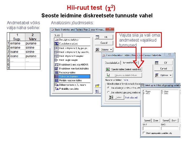Click cell emane in row 1
The width and height of the screenshot is (190, 142).
17,43
